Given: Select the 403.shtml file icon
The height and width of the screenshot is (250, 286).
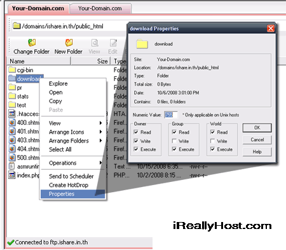Looking at the screenshot, I should [12, 140].
